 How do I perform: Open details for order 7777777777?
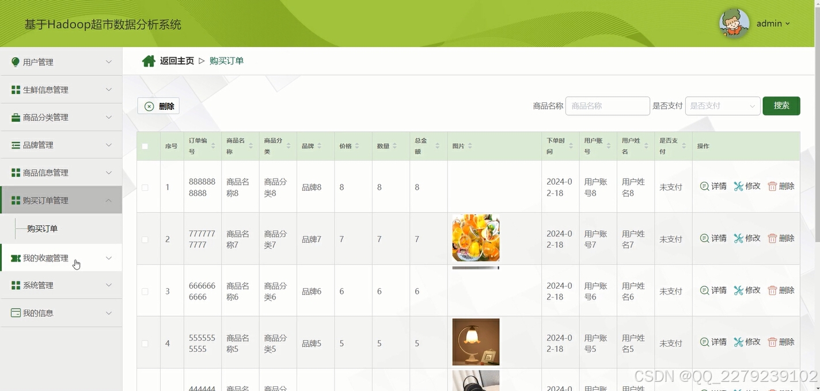click(713, 238)
